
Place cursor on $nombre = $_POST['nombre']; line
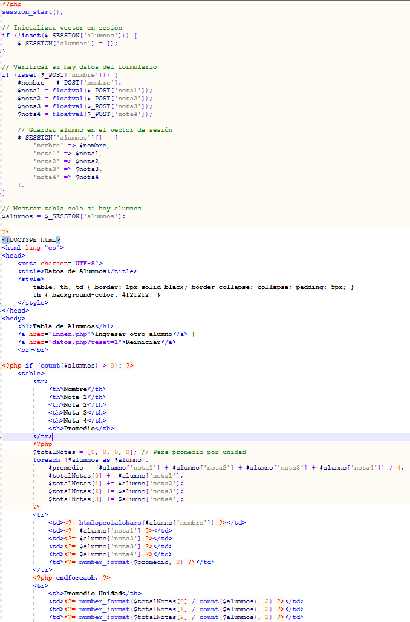70,82
